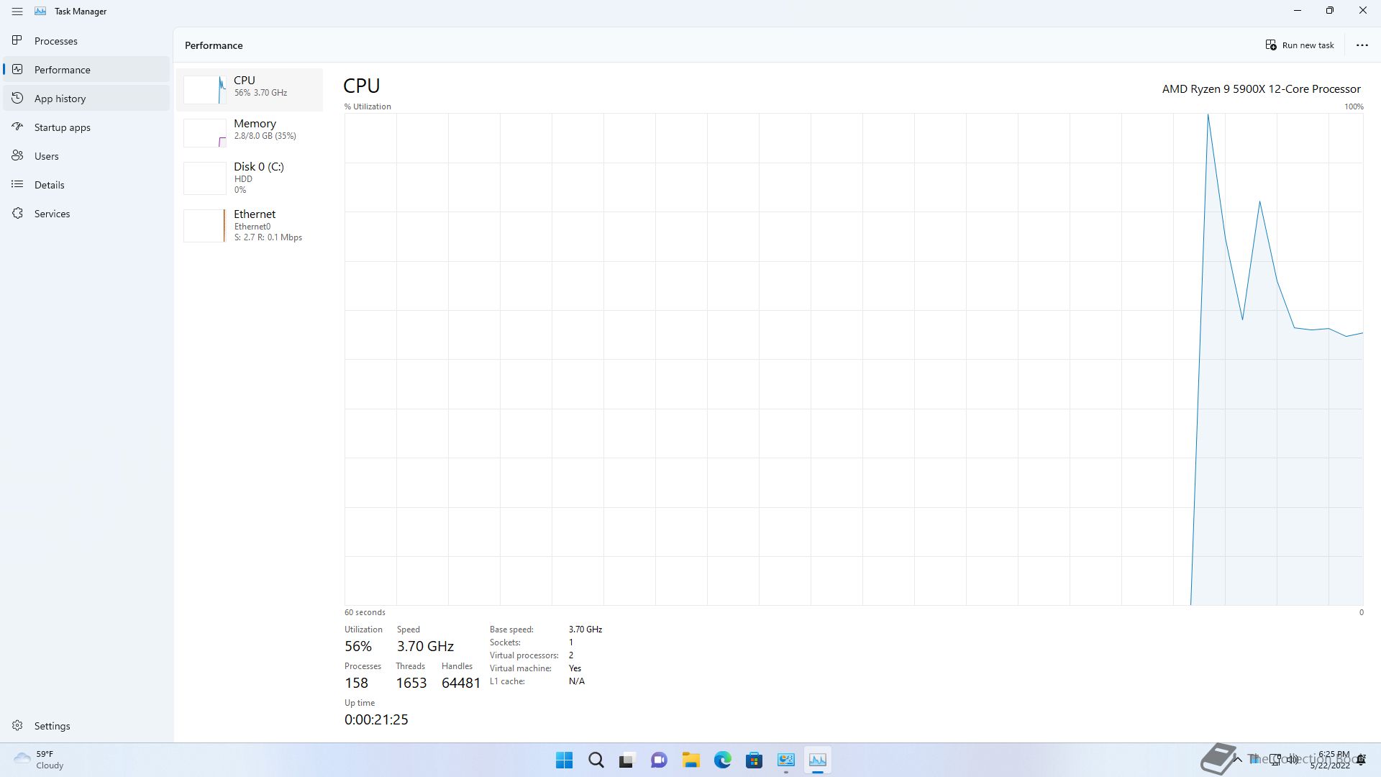Select the Ethernet performance item
The width and height of the screenshot is (1381, 777).
click(250, 225)
